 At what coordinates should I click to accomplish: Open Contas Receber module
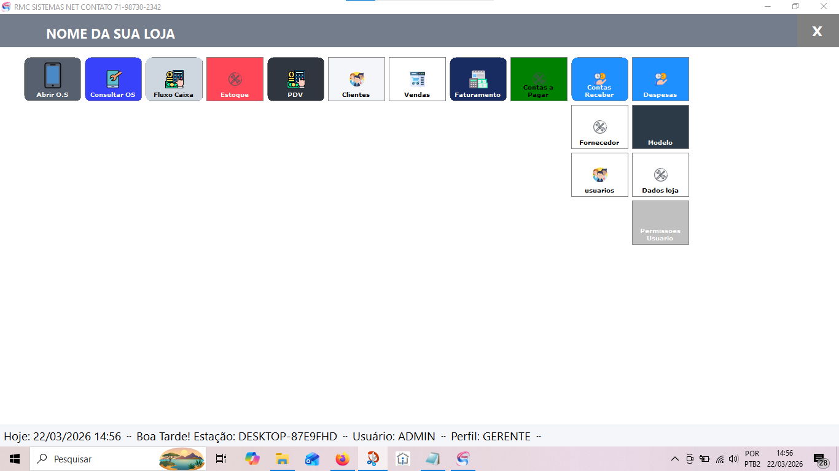click(599, 79)
